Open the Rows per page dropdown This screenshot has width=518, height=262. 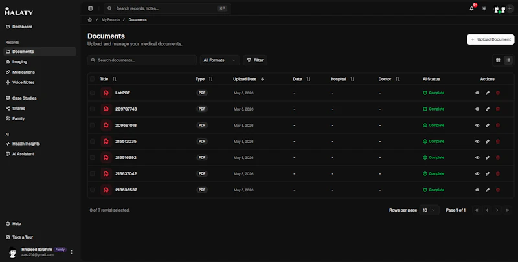pos(429,210)
